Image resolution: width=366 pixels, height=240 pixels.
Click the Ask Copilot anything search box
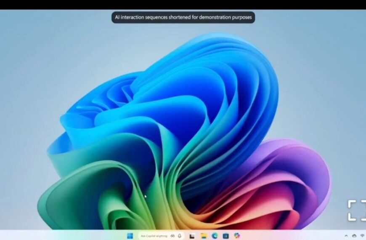pos(161,236)
